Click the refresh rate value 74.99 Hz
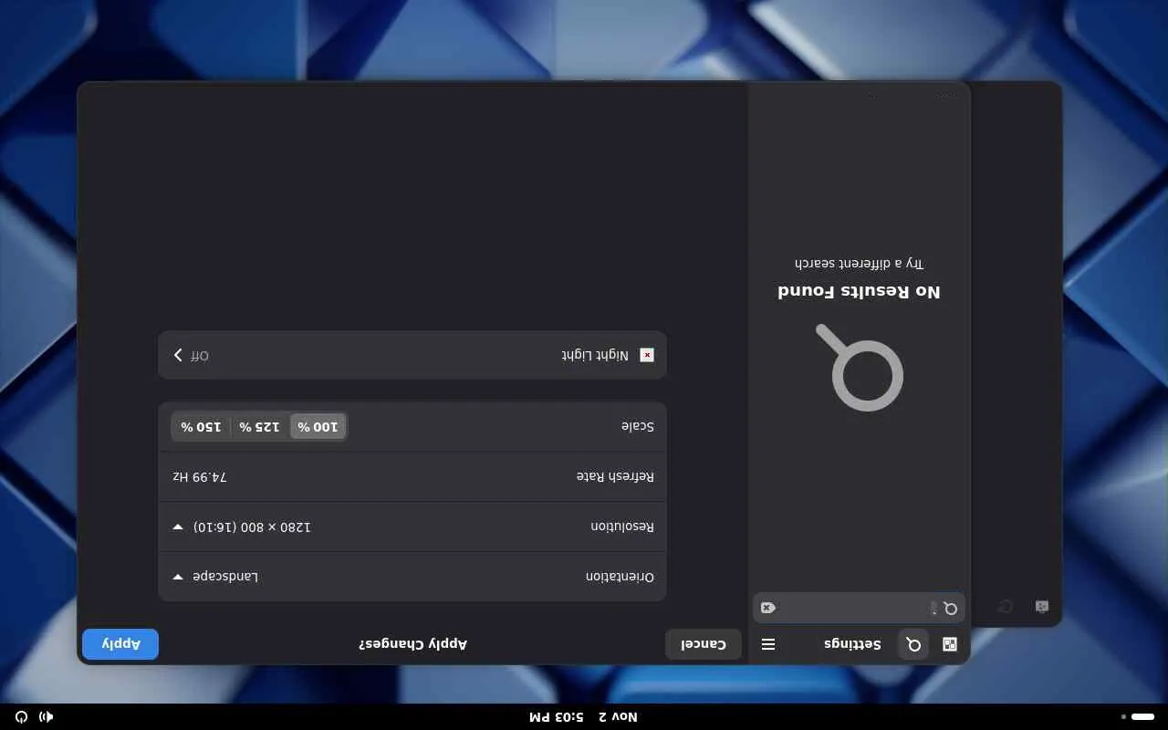The height and width of the screenshot is (730, 1168). tap(200, 476)
